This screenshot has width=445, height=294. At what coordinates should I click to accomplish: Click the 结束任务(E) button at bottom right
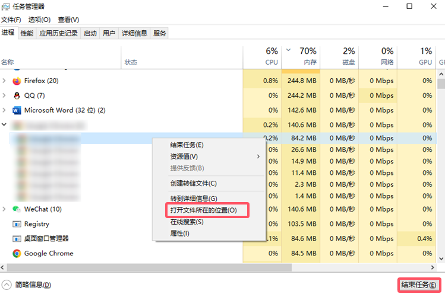[419, 285]
